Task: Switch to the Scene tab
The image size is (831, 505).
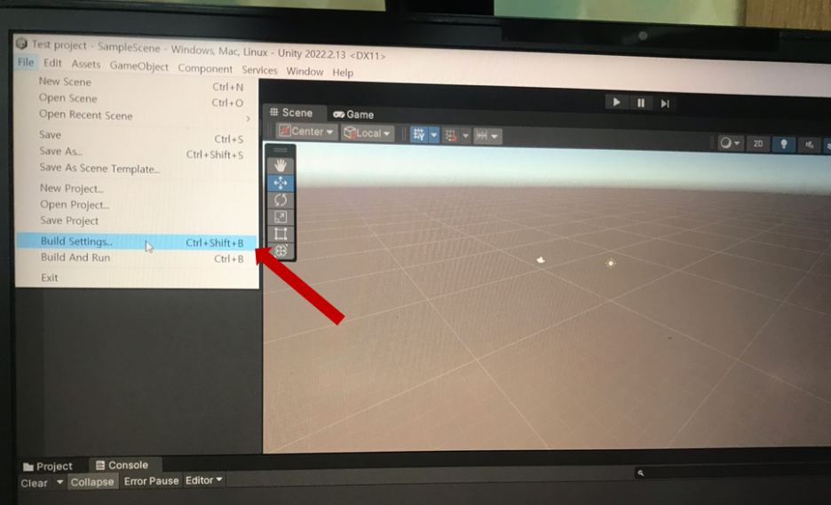Action: tap(291, 113)
